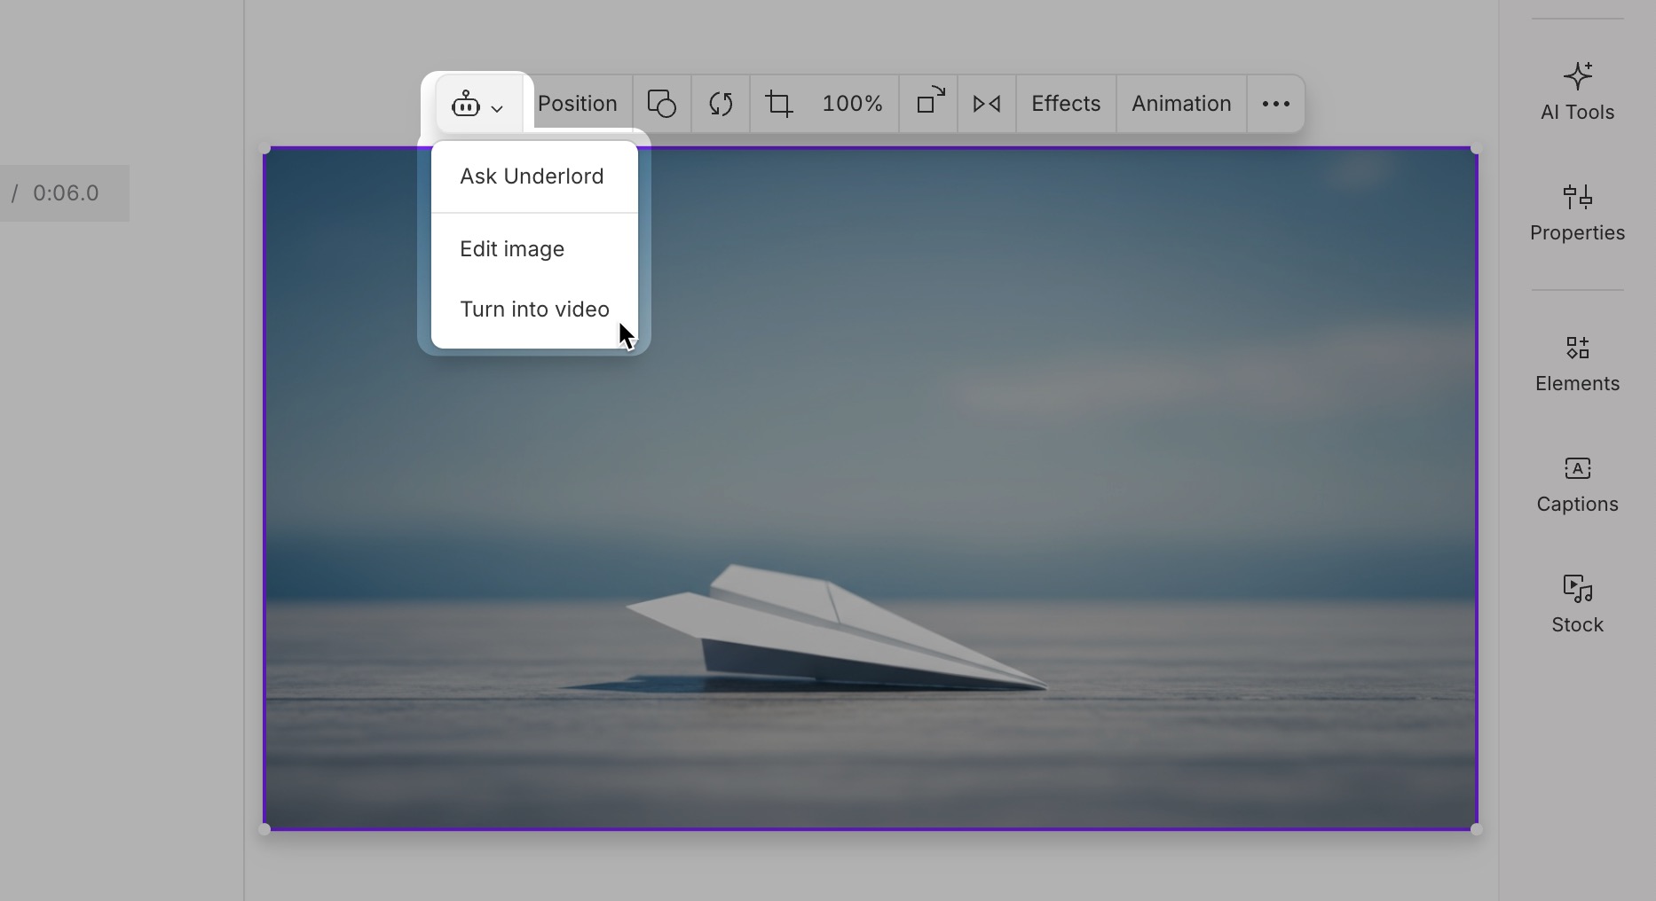The width and height of the screenshot is (1656, 901).
Task: Open the Captions panel
Action: (x=1576, y=483)
